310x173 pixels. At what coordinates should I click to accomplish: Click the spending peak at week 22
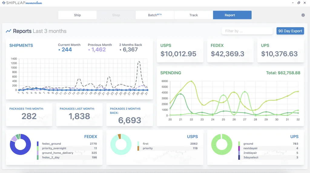[x=191, y=81]
